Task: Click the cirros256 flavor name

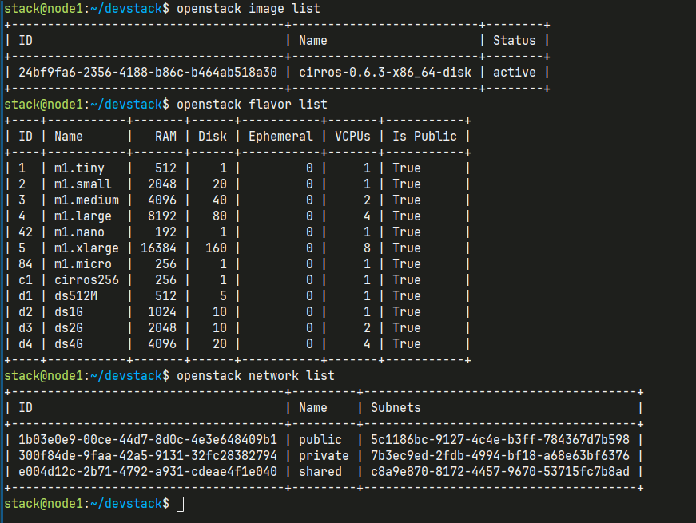Action: coord(86,280)
